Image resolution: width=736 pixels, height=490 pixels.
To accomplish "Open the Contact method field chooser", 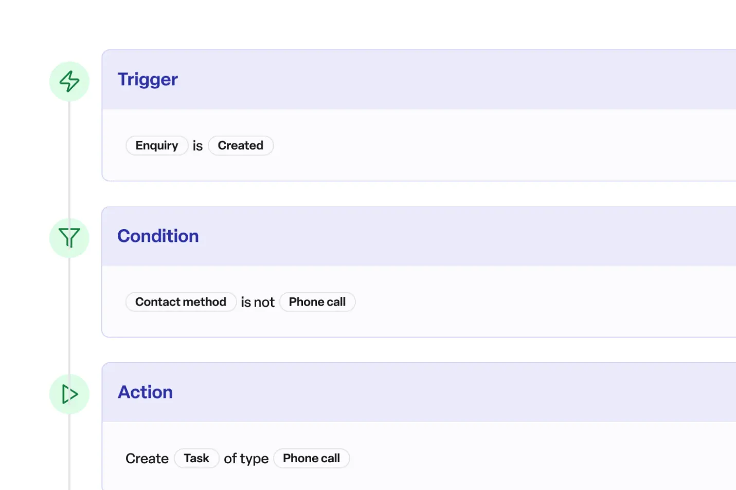I will tap(181, 302).
